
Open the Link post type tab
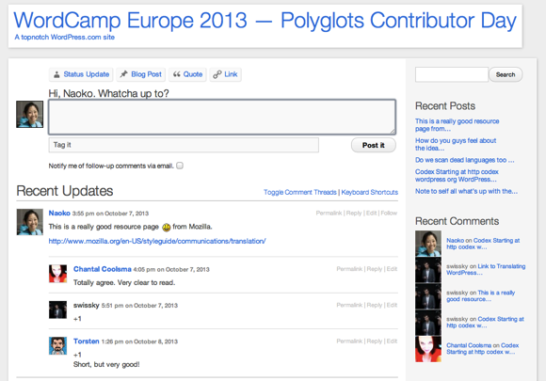(x=225, y=74)
